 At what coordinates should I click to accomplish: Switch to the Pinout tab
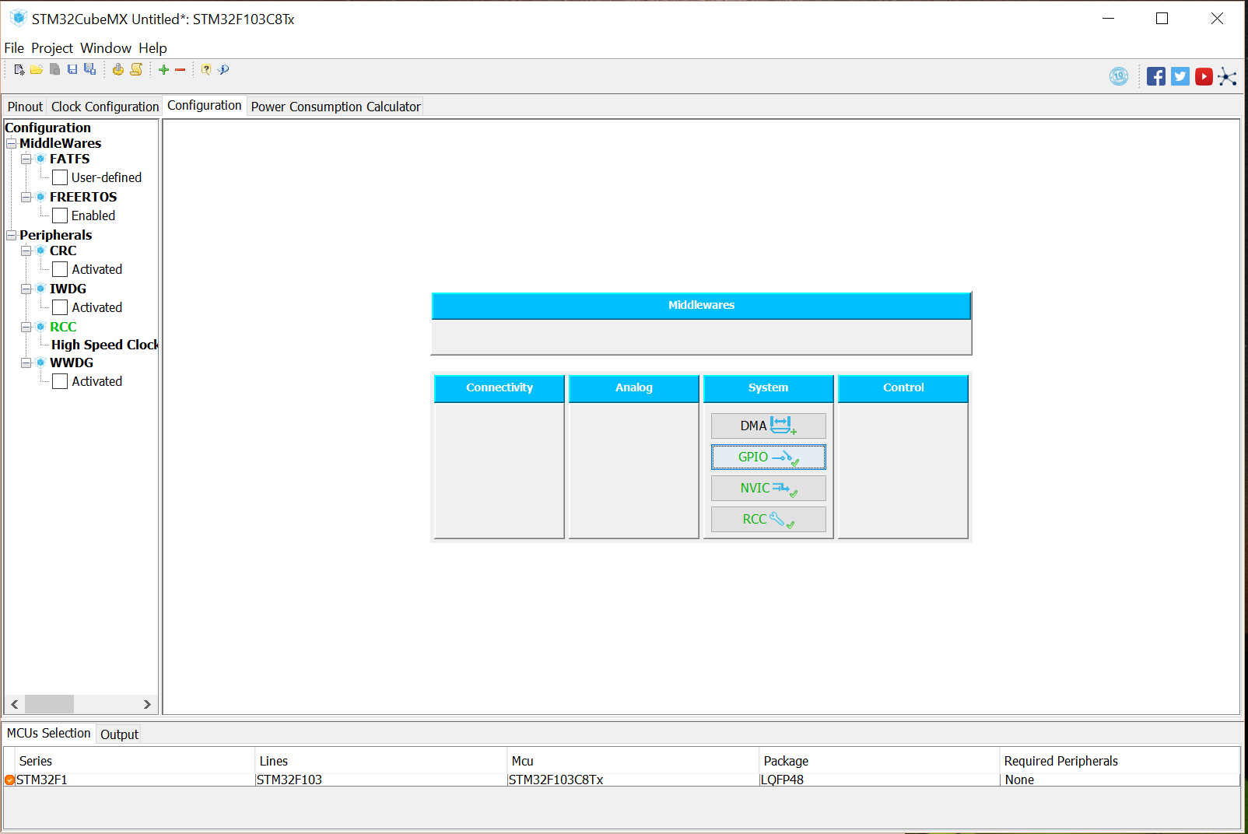pyautogui.click(x=25, y=107)
